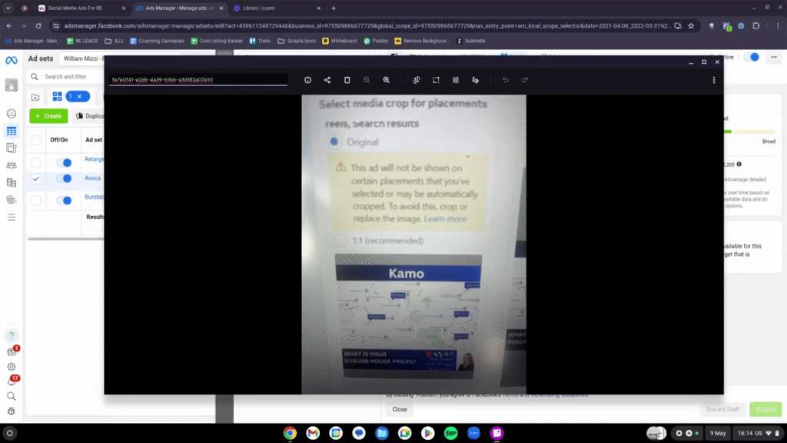Open the rescale tool in the viewer

click(x=436, y=80)
